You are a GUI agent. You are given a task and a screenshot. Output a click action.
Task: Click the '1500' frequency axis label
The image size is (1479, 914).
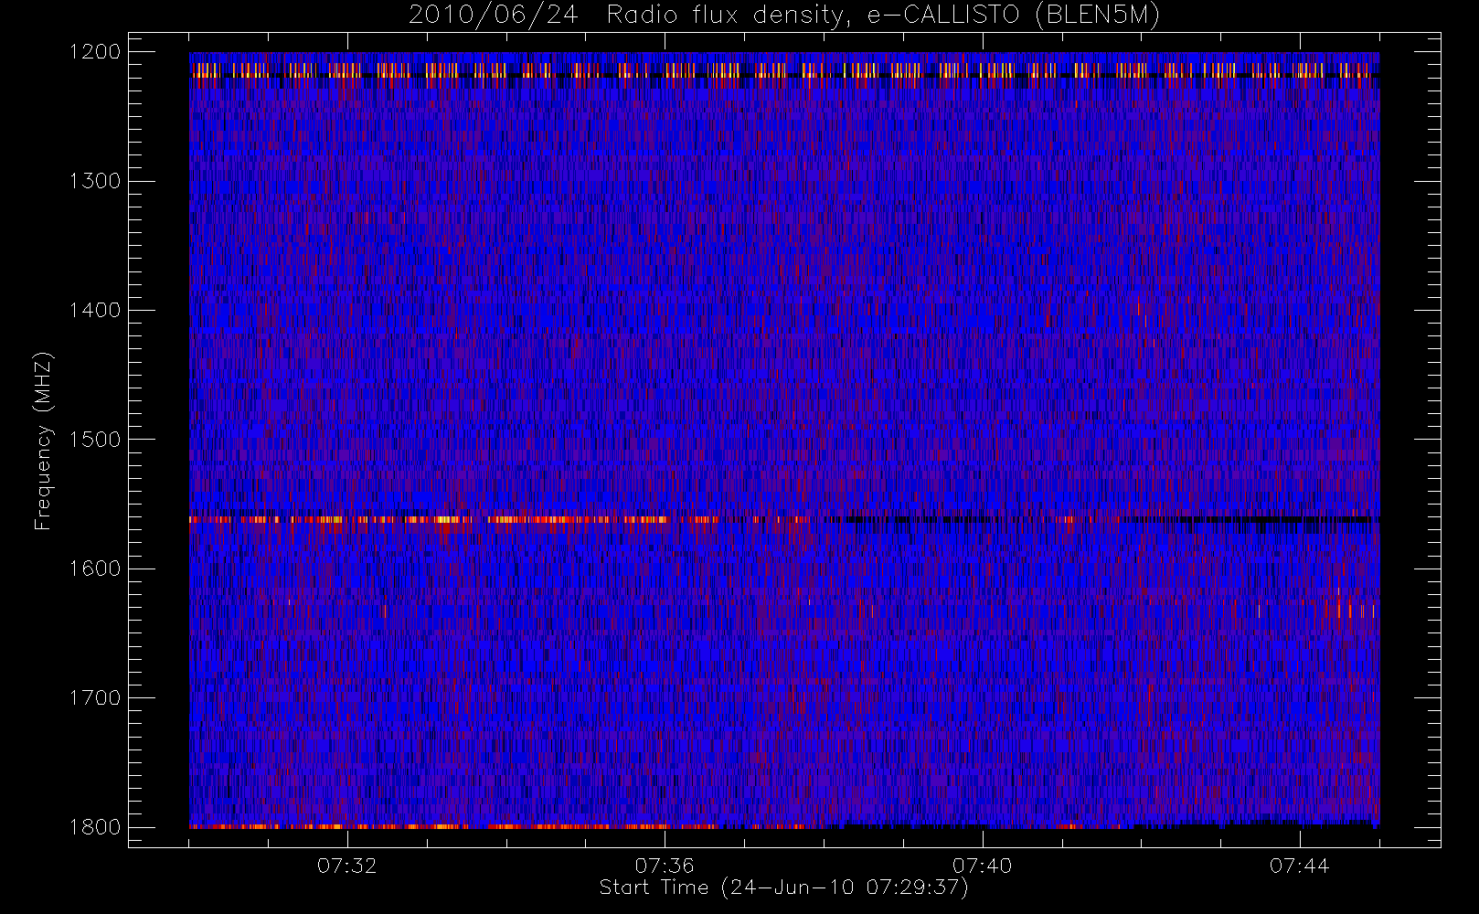pyautogui.click(x=95, y=440)
